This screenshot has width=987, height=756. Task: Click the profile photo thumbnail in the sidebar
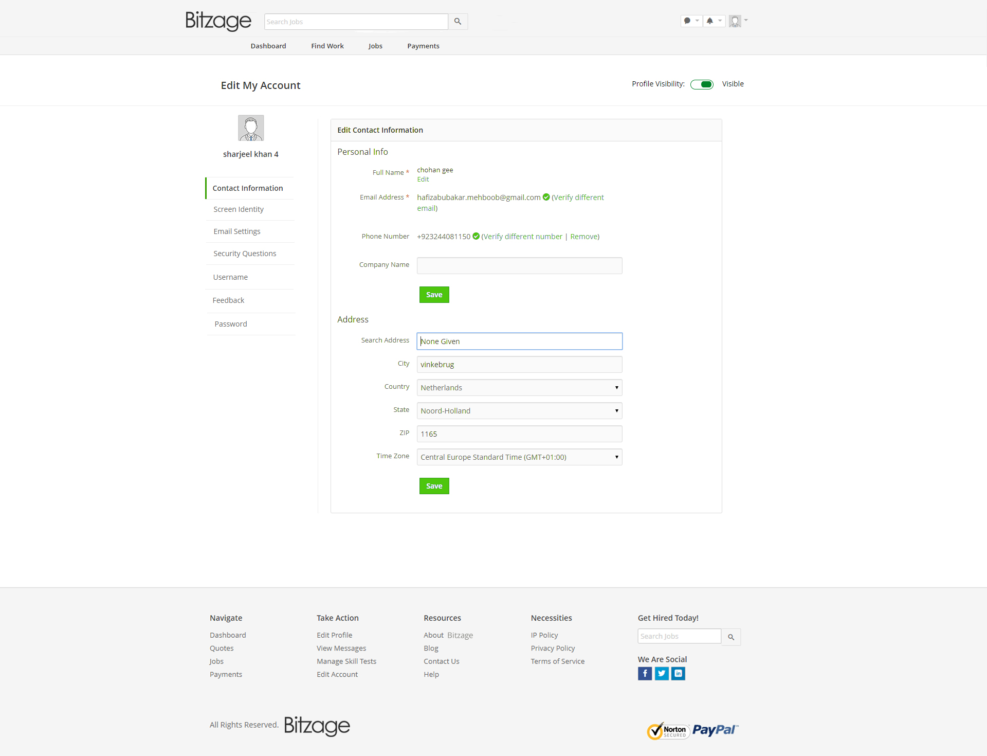(251, 128)
